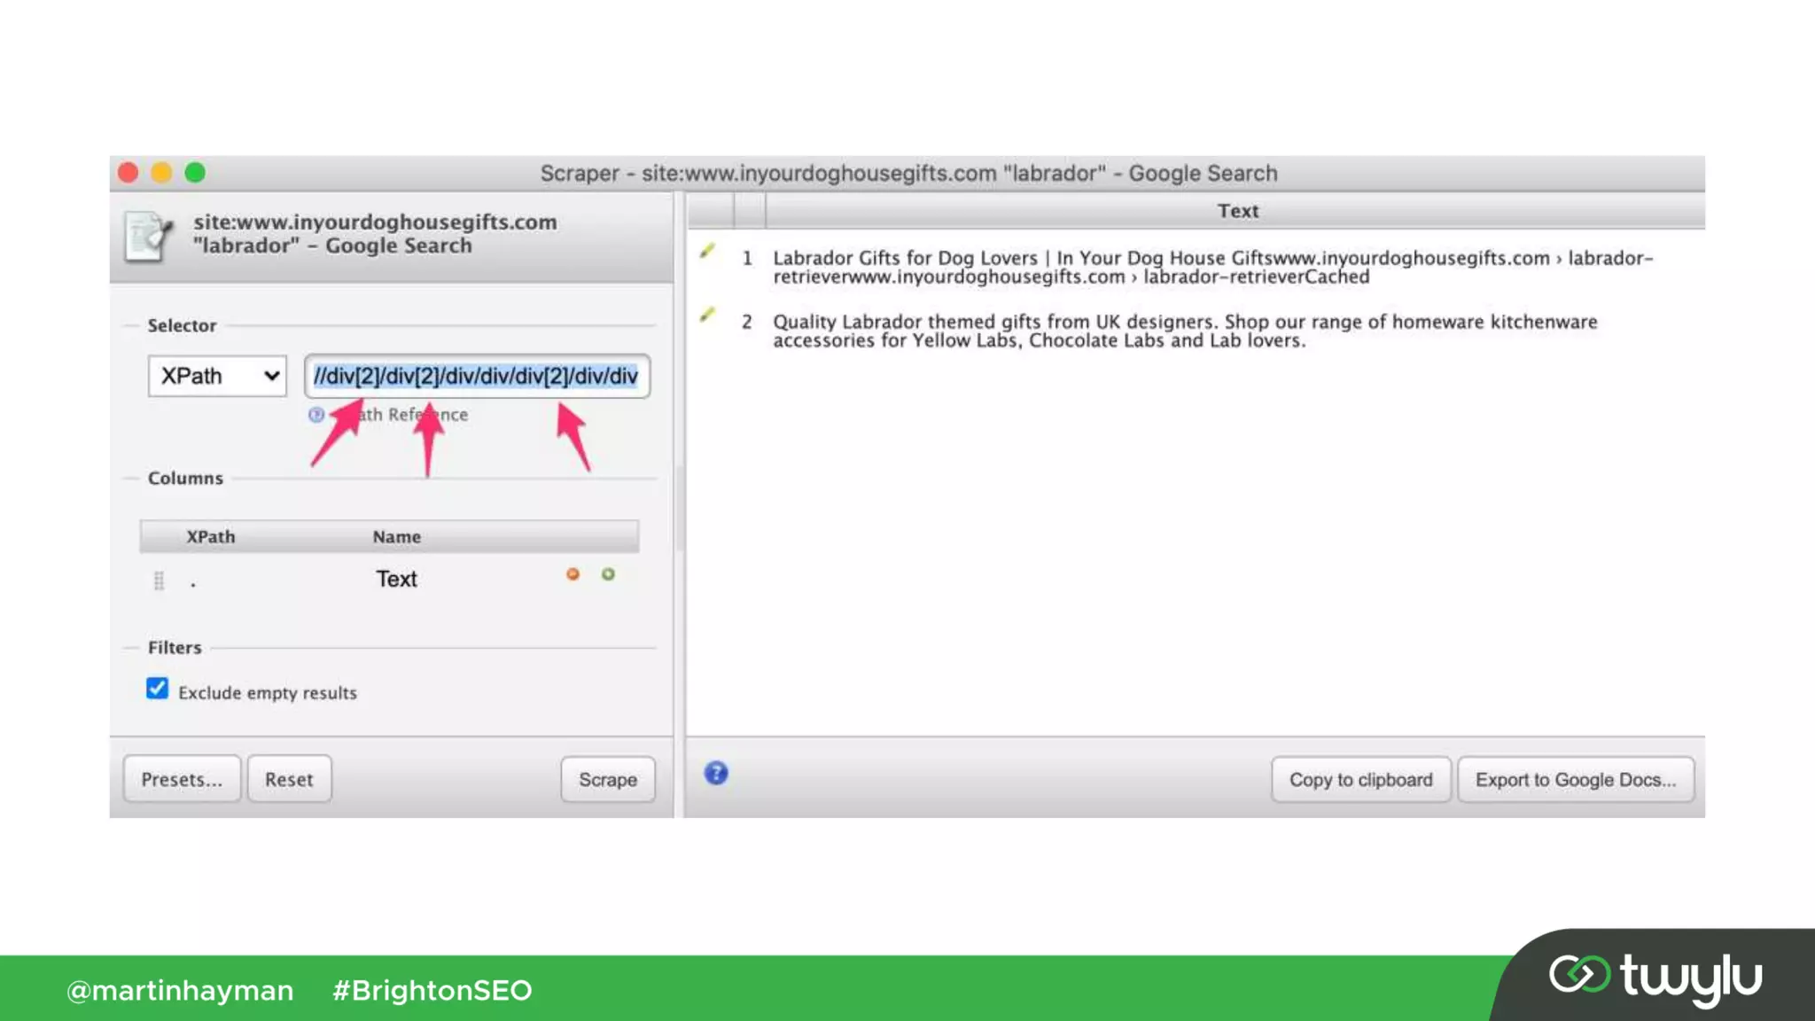
Task: Toggle Exclude empty results checkbox
Action: click(157, 689)
